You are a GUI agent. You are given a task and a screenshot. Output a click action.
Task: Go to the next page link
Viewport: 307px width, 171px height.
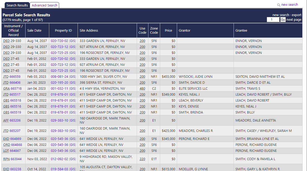tap(294, 20)
